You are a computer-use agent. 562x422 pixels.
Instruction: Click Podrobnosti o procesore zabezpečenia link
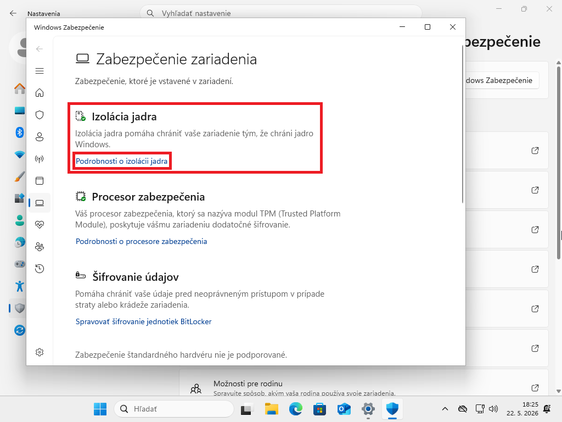pyautogui.click(x=141, y=241)
